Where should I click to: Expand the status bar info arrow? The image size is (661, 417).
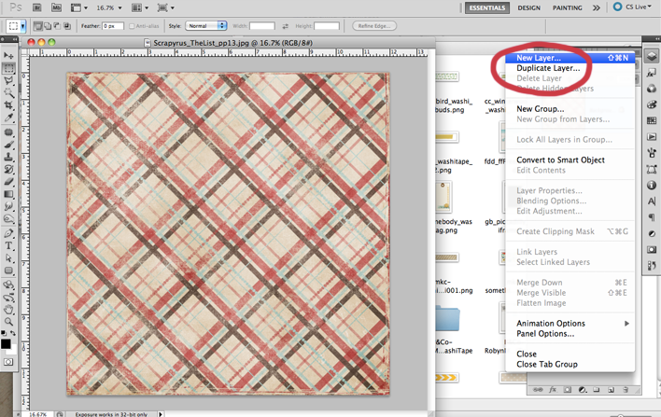161,414
